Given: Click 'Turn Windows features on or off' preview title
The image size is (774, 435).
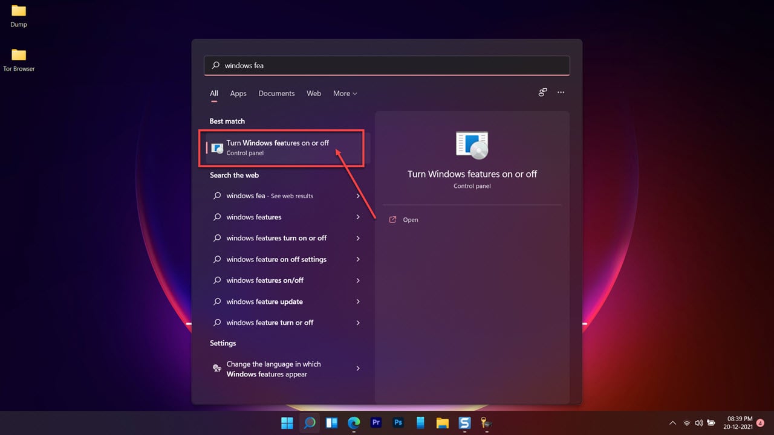Looking at the screenshot, I should [x=472, y=174].
